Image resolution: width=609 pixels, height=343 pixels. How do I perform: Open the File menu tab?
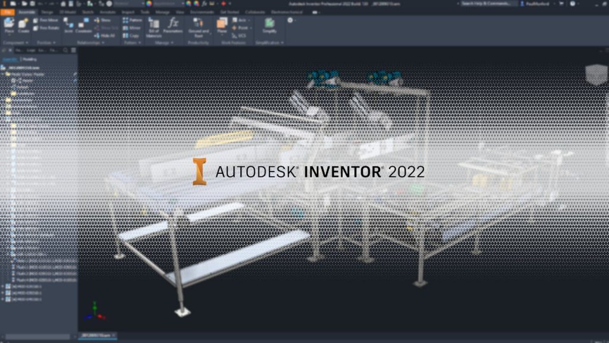pyautogui.click(x=7, y=12)
